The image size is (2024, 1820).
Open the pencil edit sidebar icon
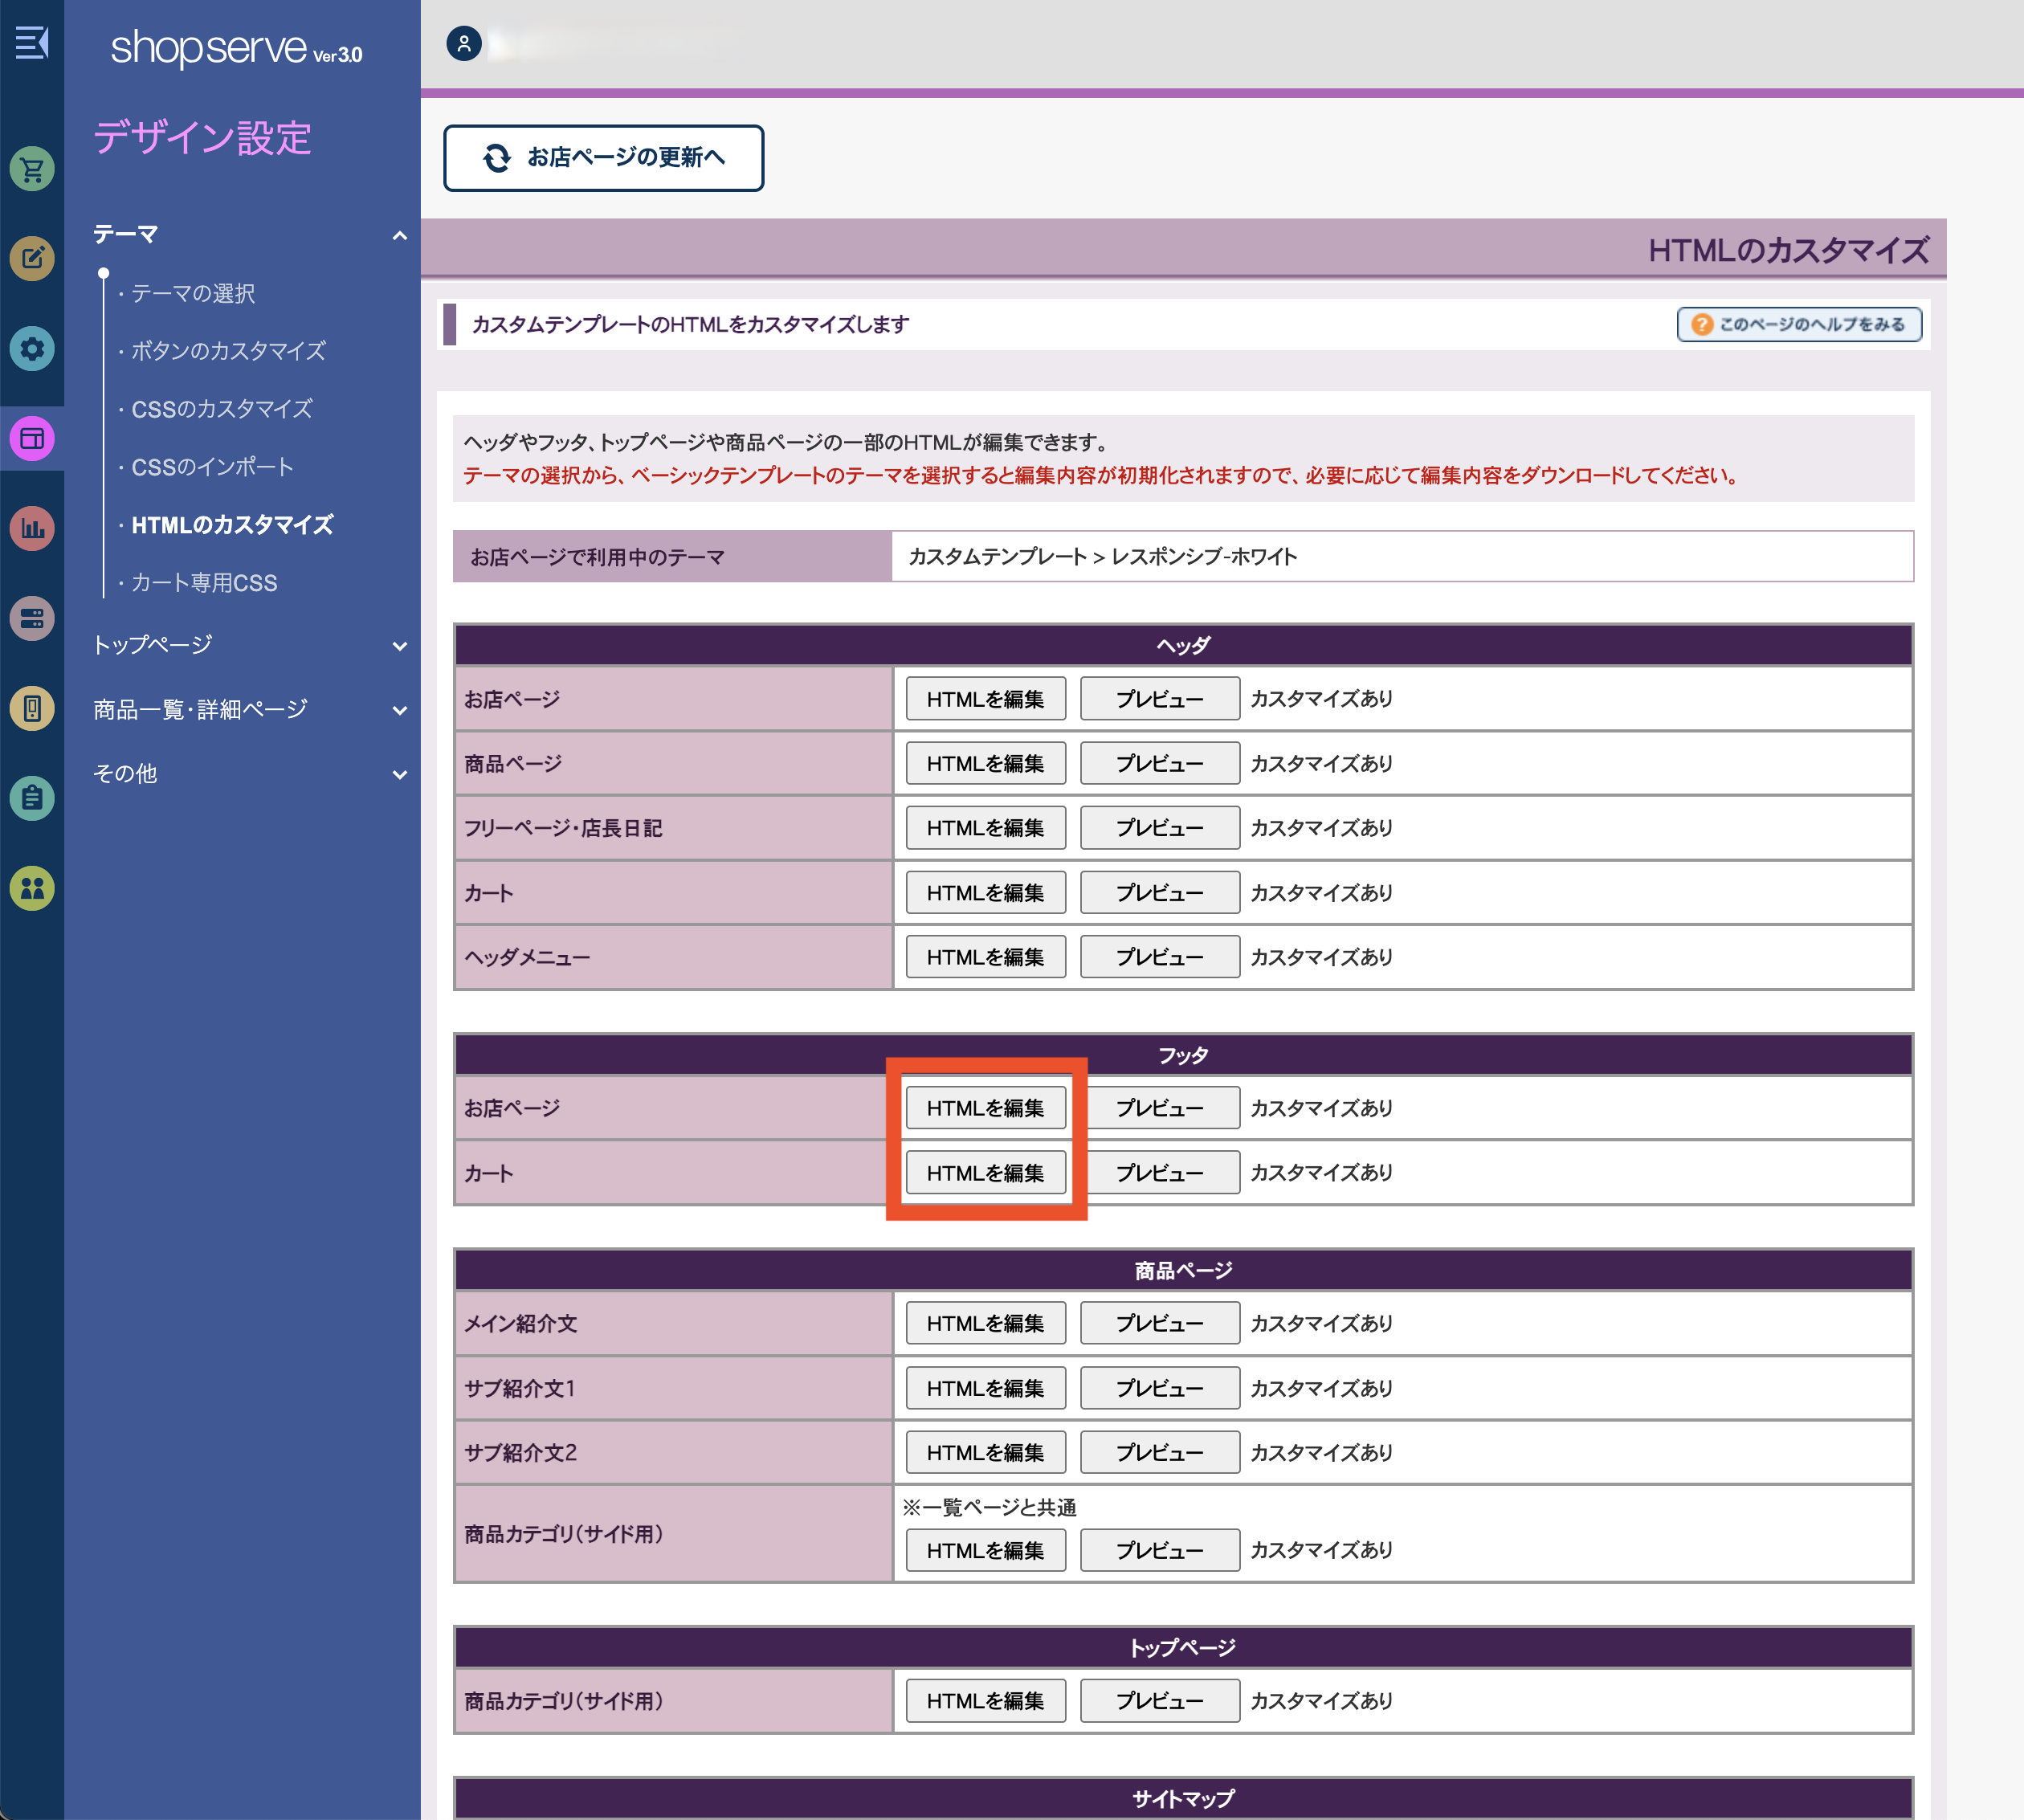click(32, 259)
